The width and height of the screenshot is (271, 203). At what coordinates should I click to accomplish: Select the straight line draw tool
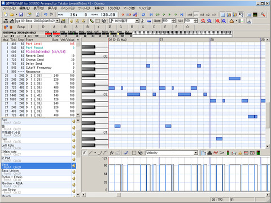(x=90, y=153)
